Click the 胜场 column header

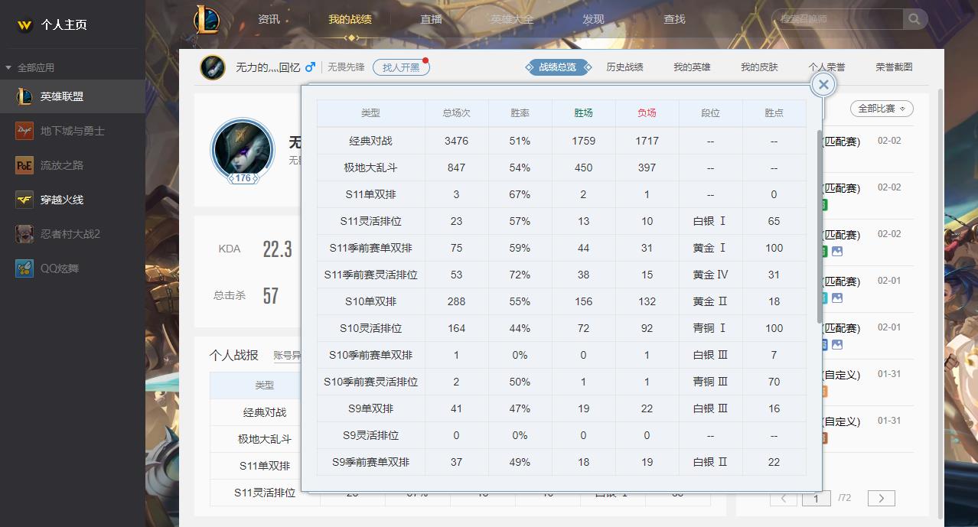point(583,112)
